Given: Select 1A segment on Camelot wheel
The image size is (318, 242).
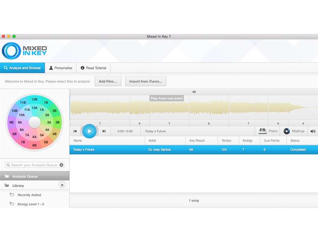Looking at the screenshot, I should coord(42,110).
